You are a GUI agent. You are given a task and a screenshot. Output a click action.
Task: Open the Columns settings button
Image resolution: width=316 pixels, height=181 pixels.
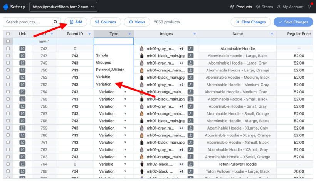click(106, 22)
